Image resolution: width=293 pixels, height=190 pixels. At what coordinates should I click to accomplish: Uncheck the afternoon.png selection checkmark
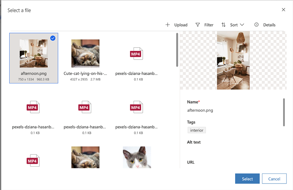(x=53, y=38)
